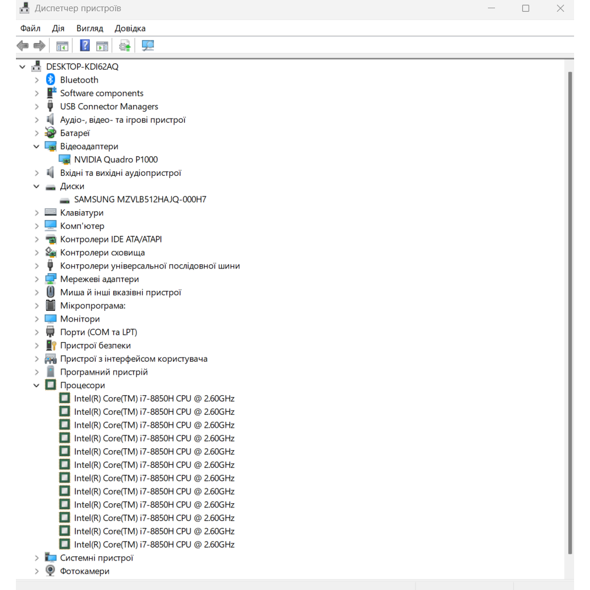Screen dimensions: 590x590
Task: Collapse the Відеоадаптери category
Action: [37, 146]
